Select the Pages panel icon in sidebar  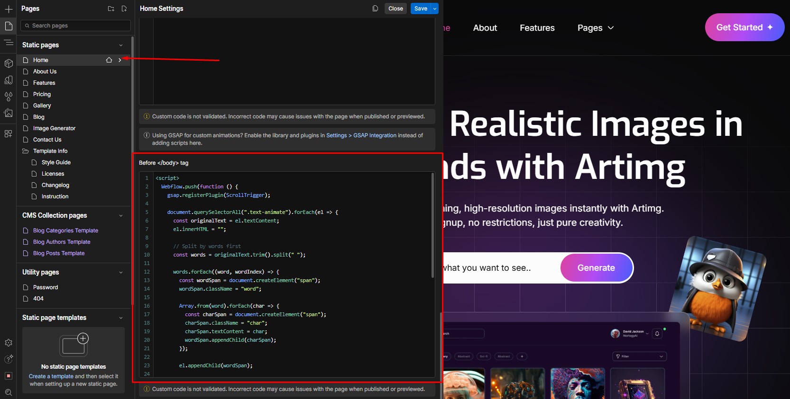[9, 26]
